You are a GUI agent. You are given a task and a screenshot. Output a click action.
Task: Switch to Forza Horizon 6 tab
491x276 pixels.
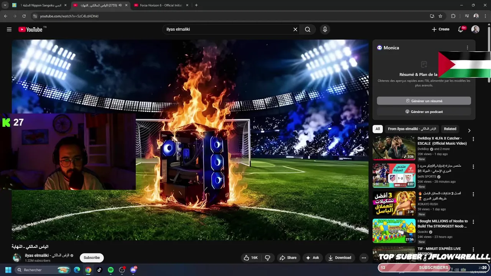pyautogui.click(x=161, y=5)
